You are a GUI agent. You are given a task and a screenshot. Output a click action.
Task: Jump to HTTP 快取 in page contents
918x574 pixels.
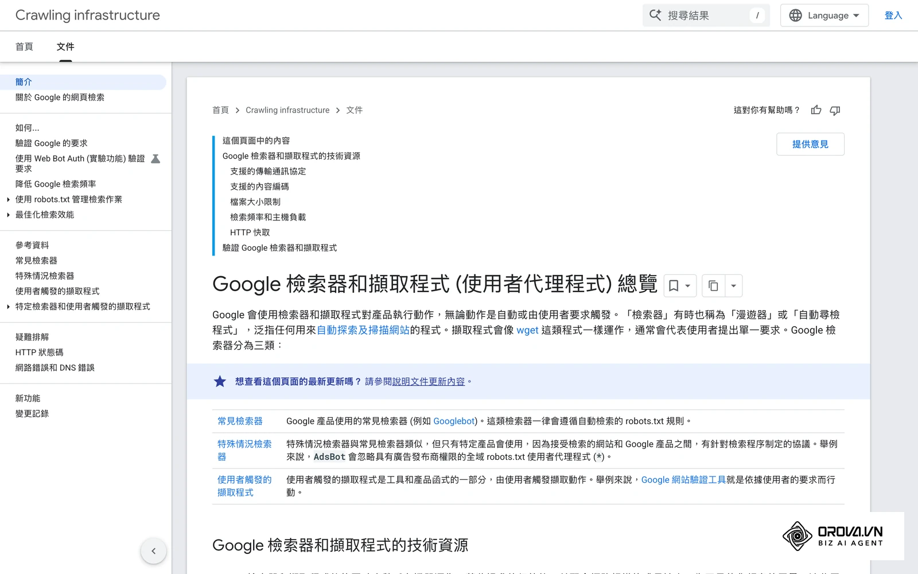250,232
